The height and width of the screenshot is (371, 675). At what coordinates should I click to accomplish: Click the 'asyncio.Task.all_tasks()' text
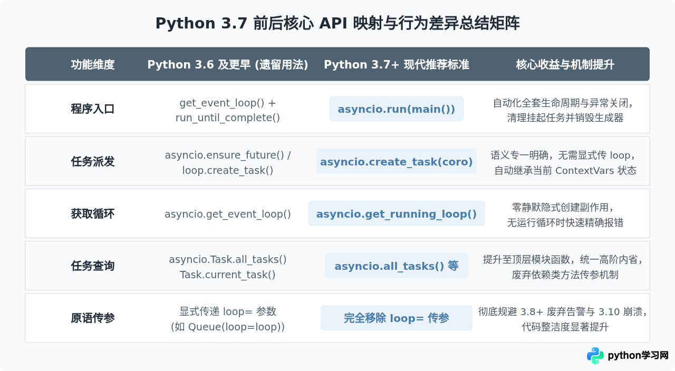[228, 259]
